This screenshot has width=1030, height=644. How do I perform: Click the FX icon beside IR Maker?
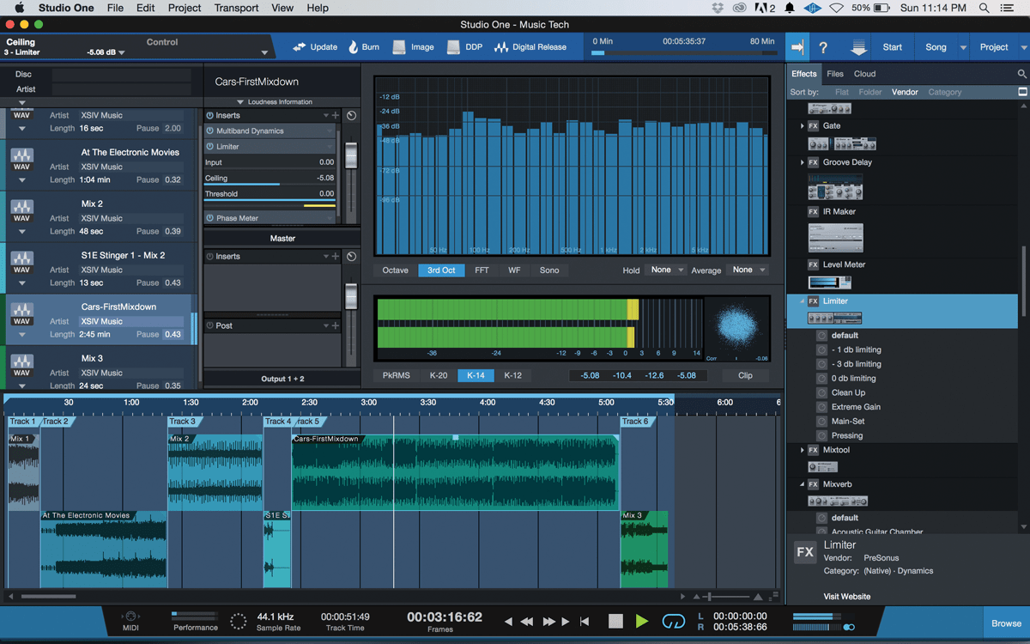[813, 211]
